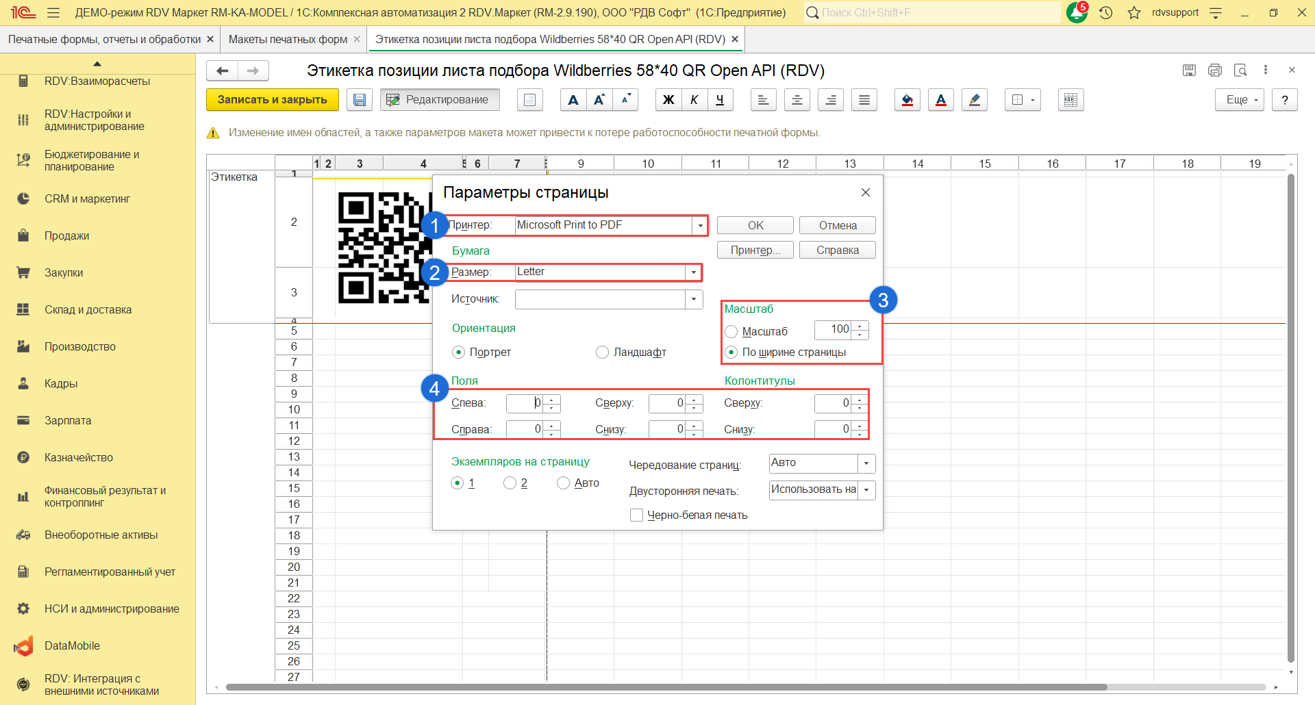Switch to Макеты печатных форм tab
This screenshot has height=705, width=1315.
point(288,39)
